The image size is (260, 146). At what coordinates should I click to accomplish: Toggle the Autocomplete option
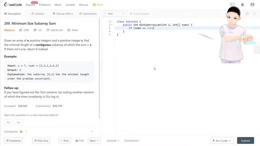tap(140, 13)
